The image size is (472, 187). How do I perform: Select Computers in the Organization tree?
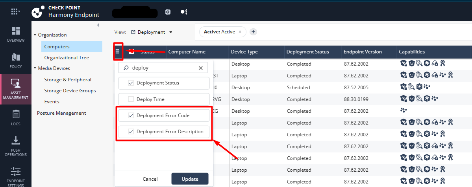point(72,47)
